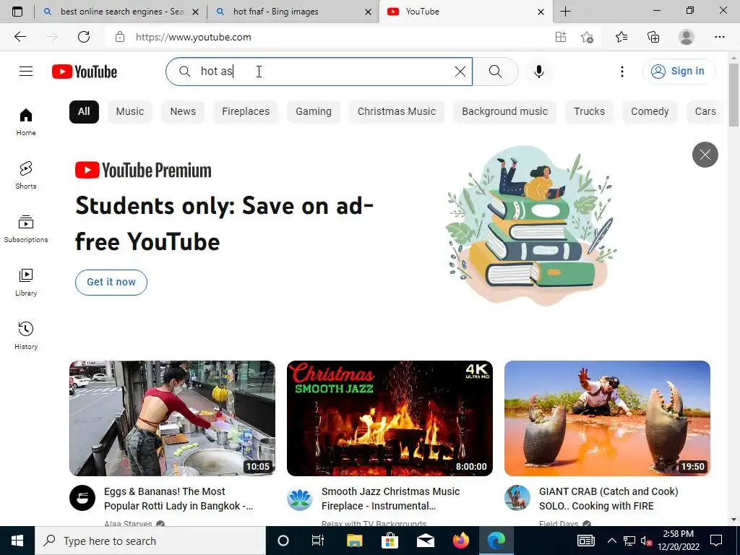This screenshot has height=555, width=740.
Task: Open File Explorer from taskbar
Action: click(354, 541)
